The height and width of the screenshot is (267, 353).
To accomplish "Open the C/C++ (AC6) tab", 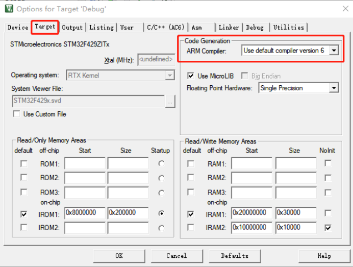I will point(166,28).
